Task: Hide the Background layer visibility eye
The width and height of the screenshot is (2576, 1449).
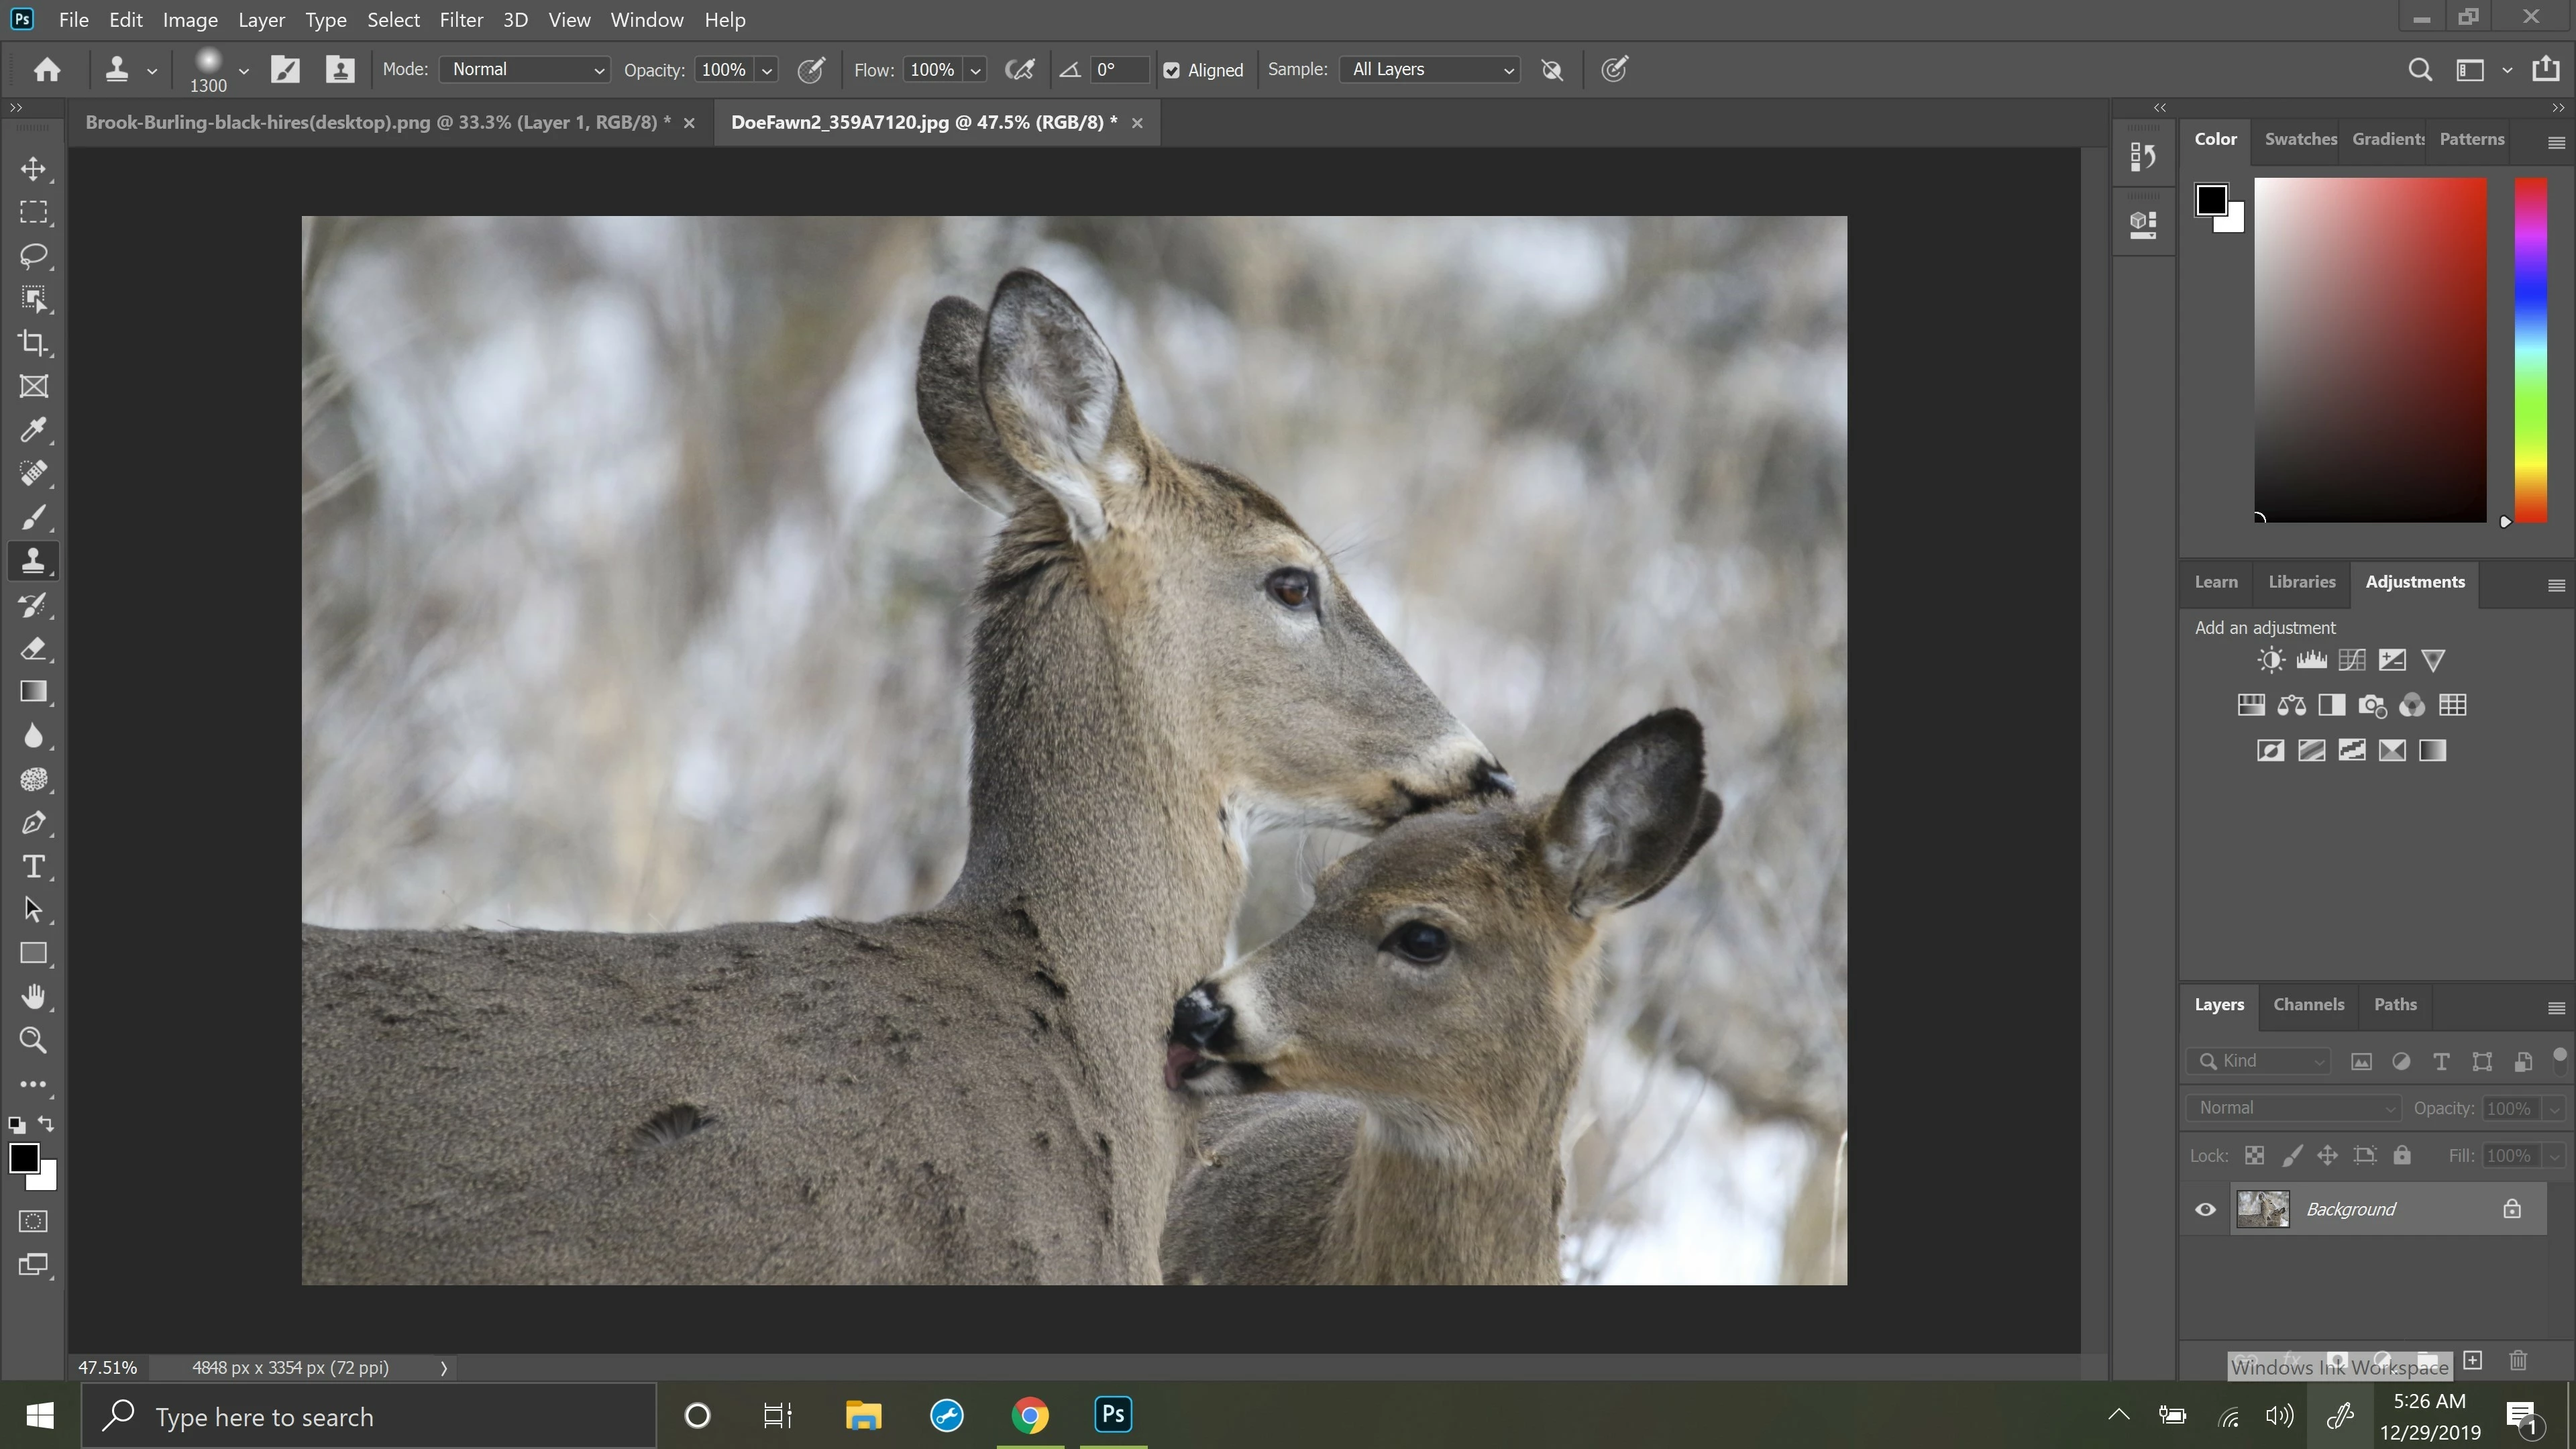Action: pos(2205,1209)
